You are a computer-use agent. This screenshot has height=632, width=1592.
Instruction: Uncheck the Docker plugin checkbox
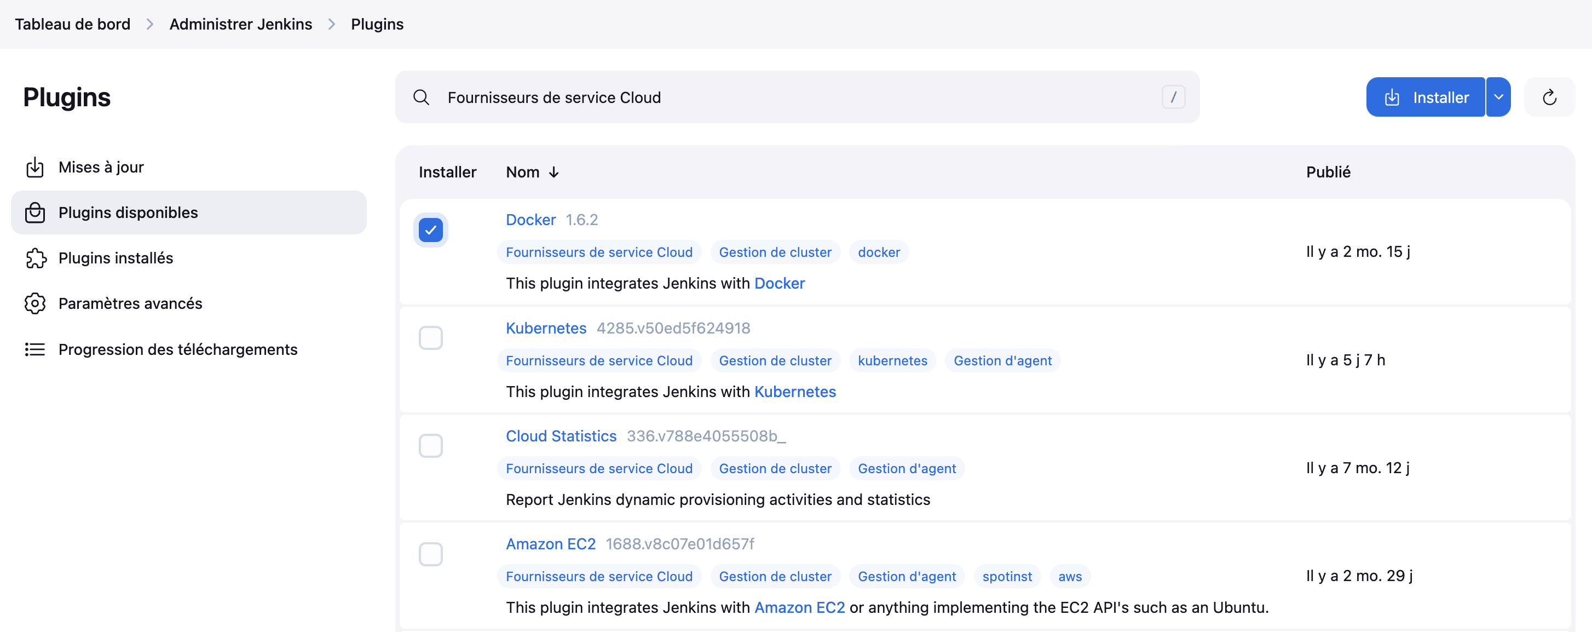point(431,230)
